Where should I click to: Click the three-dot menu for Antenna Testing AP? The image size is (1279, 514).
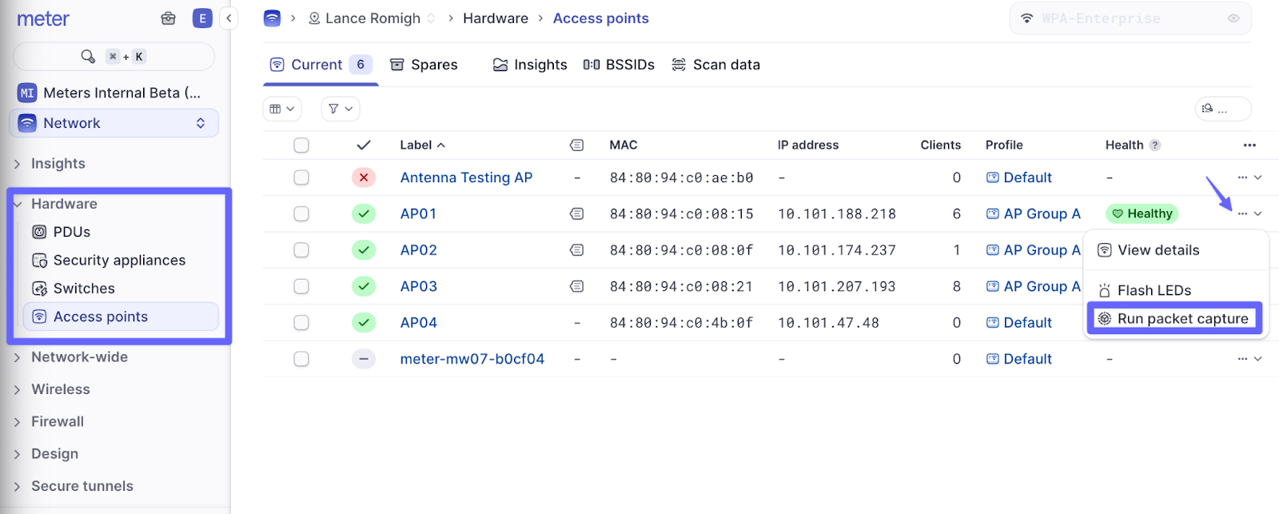(1242, 177)
